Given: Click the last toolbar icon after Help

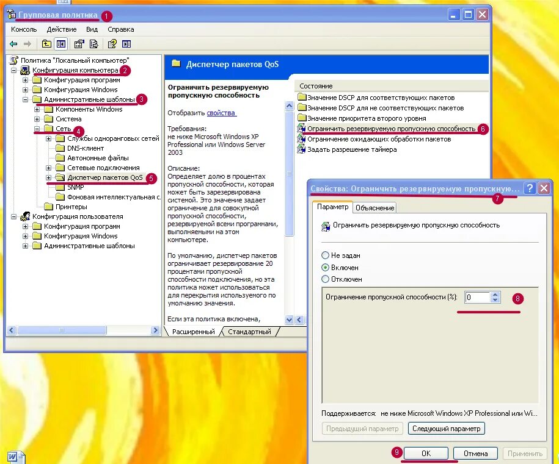Looking at the screenshot, I should click(x=126, y=44).
